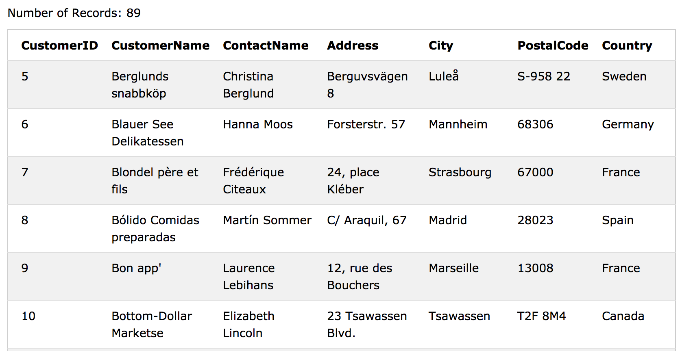The width and height of the screenshot is (680, 351).
Task: Select the Berglunds snabbköp customer name cell
Action: [140, 85]
